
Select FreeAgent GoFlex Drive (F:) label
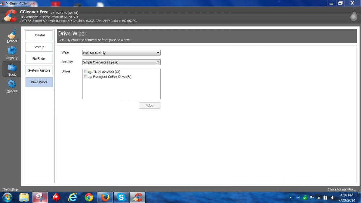[x=112, y=77]
